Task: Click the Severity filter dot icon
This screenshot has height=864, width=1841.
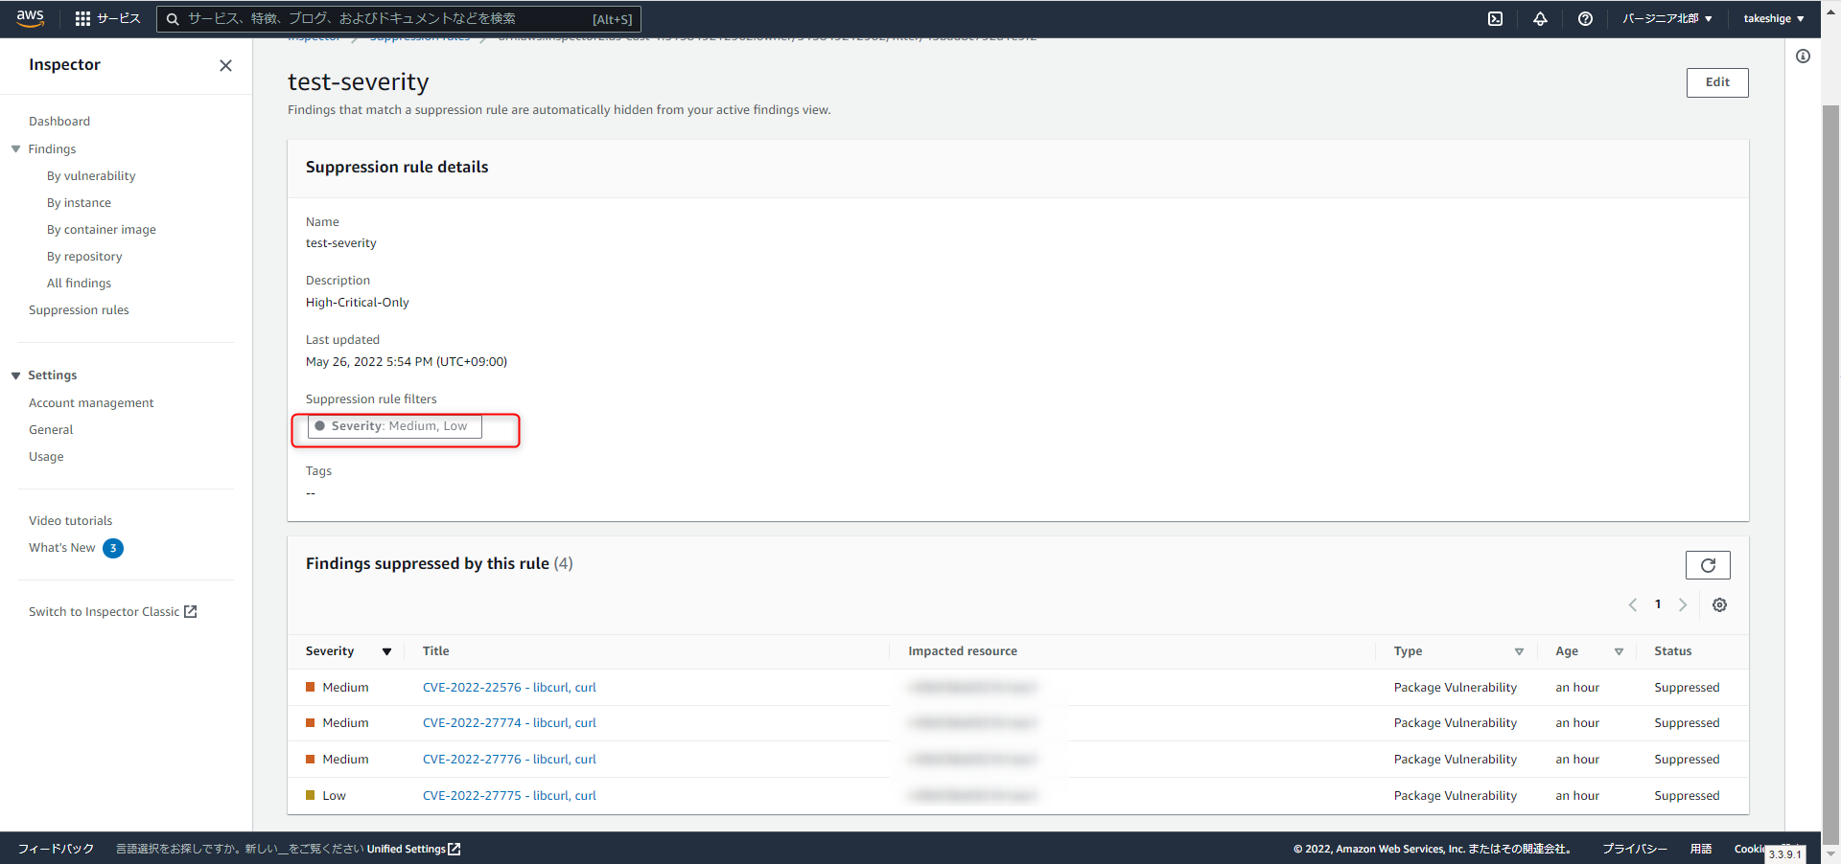Action: click(320, 426)
